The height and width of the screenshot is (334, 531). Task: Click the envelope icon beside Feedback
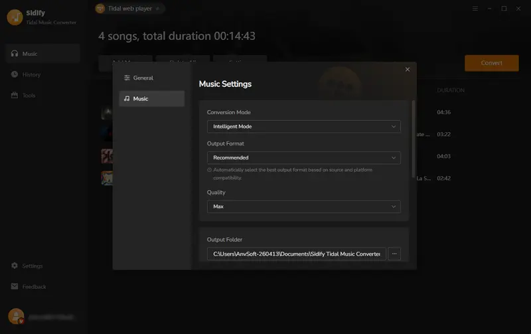click(15, 286)
